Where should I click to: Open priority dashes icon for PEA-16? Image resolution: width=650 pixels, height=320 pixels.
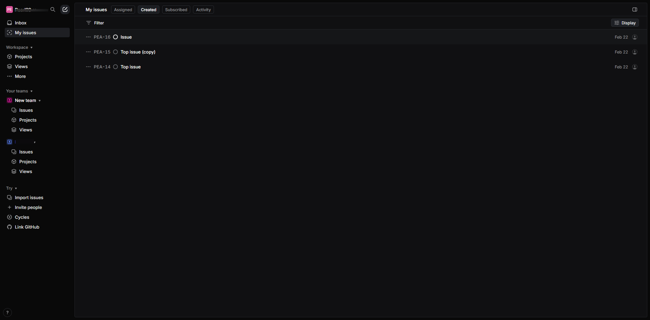point(88,37)
